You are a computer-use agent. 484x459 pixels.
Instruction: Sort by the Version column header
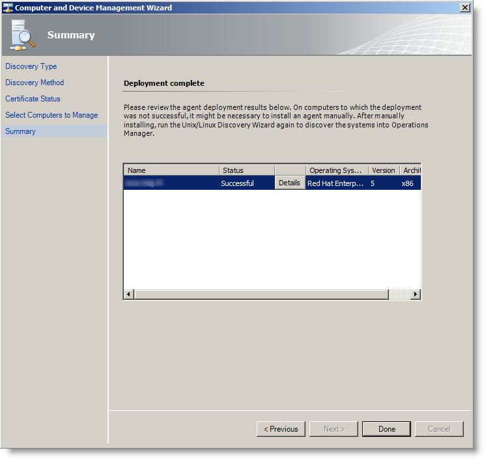[384, 170]
